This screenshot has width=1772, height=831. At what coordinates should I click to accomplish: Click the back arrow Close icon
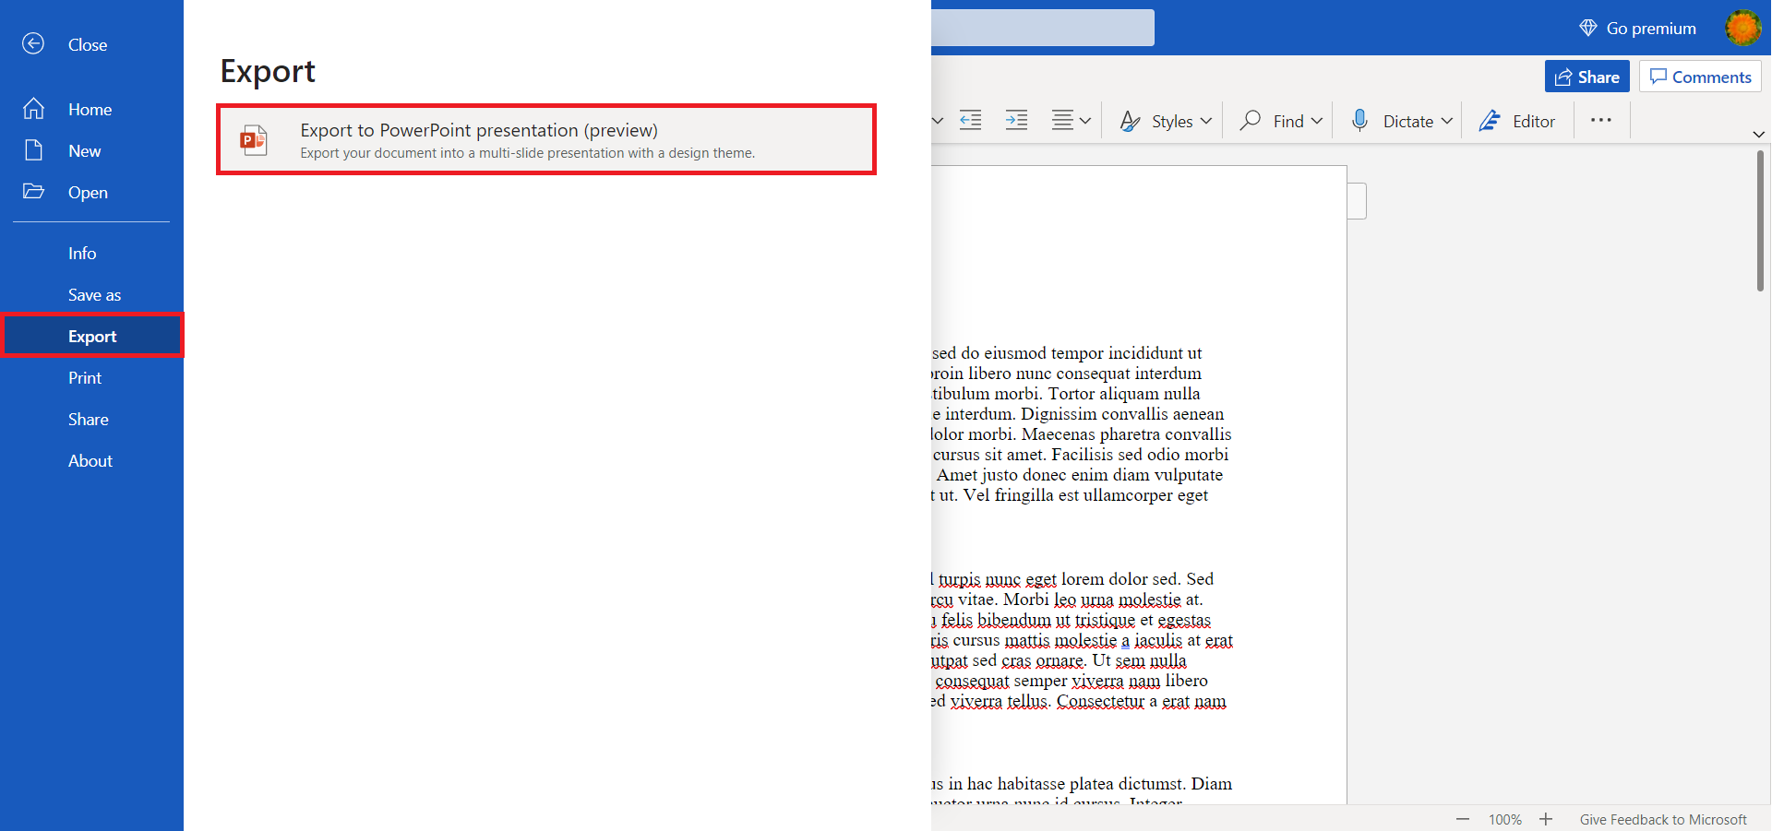pyautogui.click(x=33, y=44)
